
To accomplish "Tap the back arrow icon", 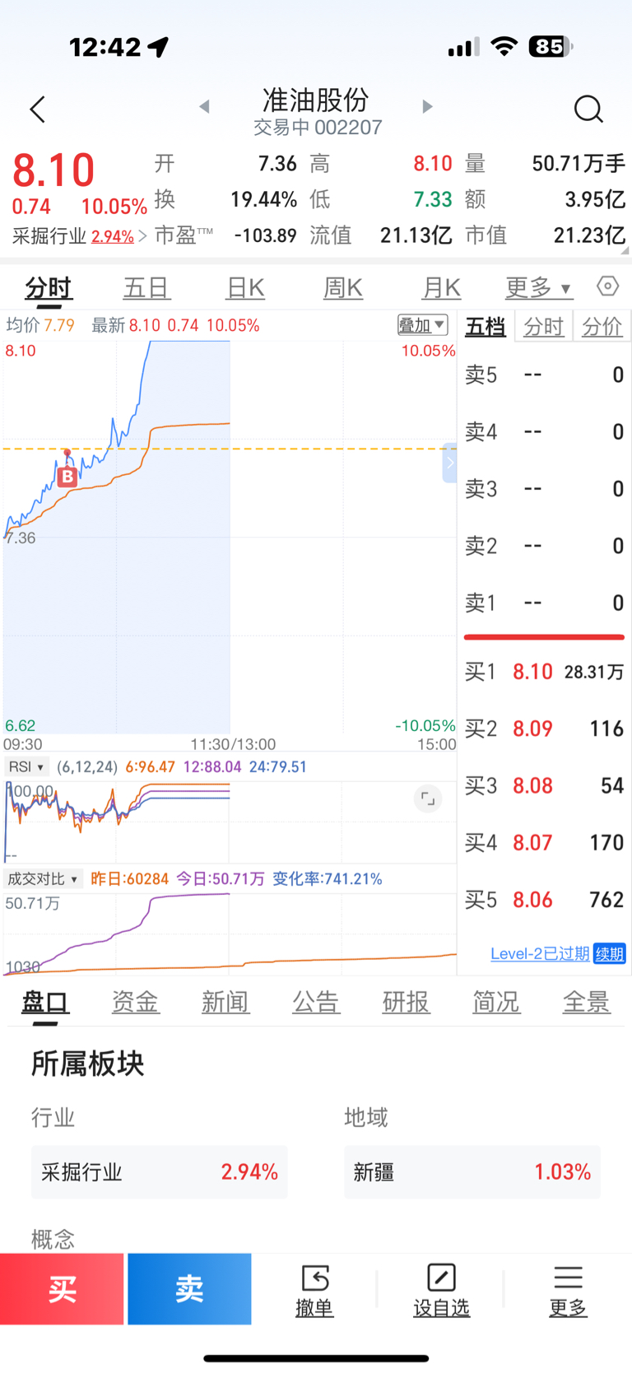I will 38,109.
